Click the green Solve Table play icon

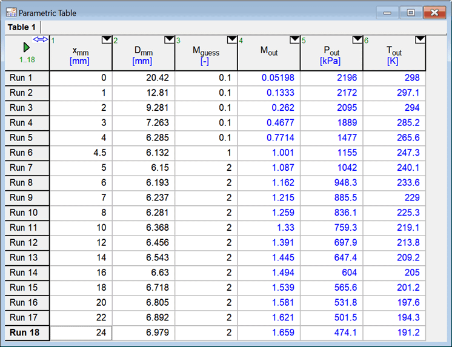click(x=26, y=47)
